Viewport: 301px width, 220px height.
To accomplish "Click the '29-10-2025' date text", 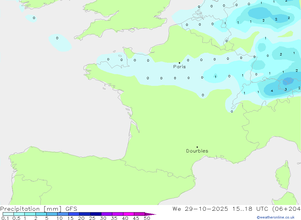I will click(x=206, y=209).
